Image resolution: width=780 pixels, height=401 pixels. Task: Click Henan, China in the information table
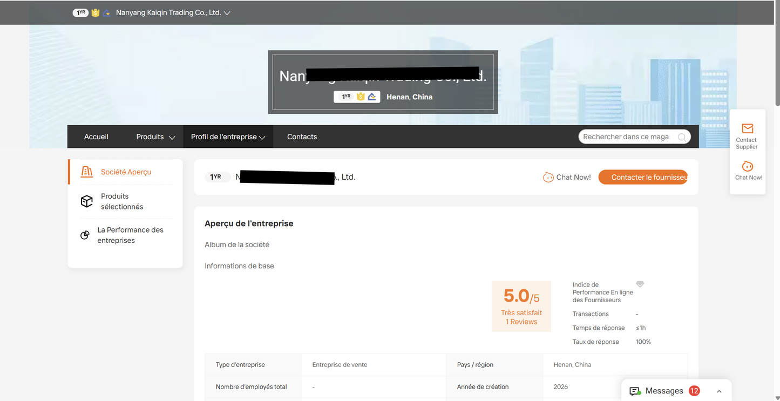(x=572, y=365)
